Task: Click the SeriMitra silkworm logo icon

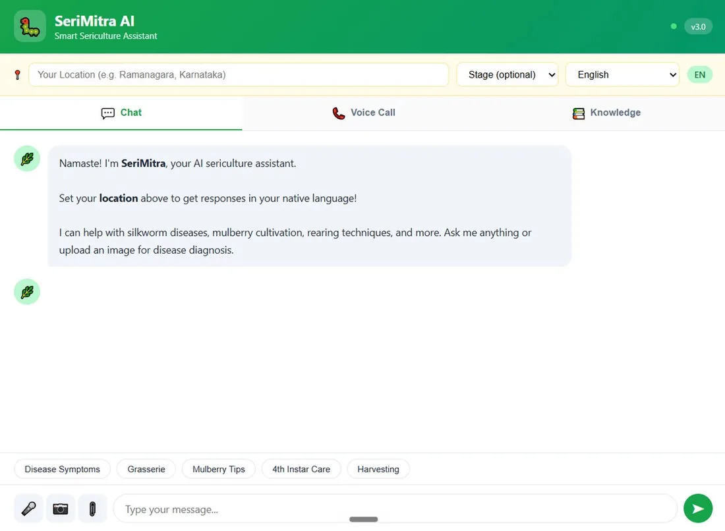Action: [30, 26]
